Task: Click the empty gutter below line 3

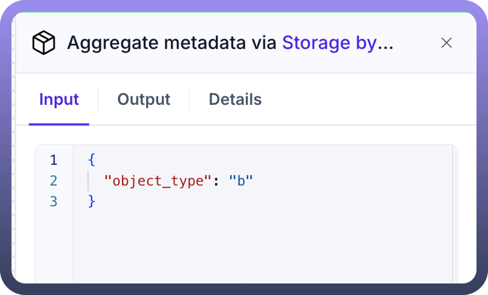Action: pyautogui.click(x=54, y=245)
